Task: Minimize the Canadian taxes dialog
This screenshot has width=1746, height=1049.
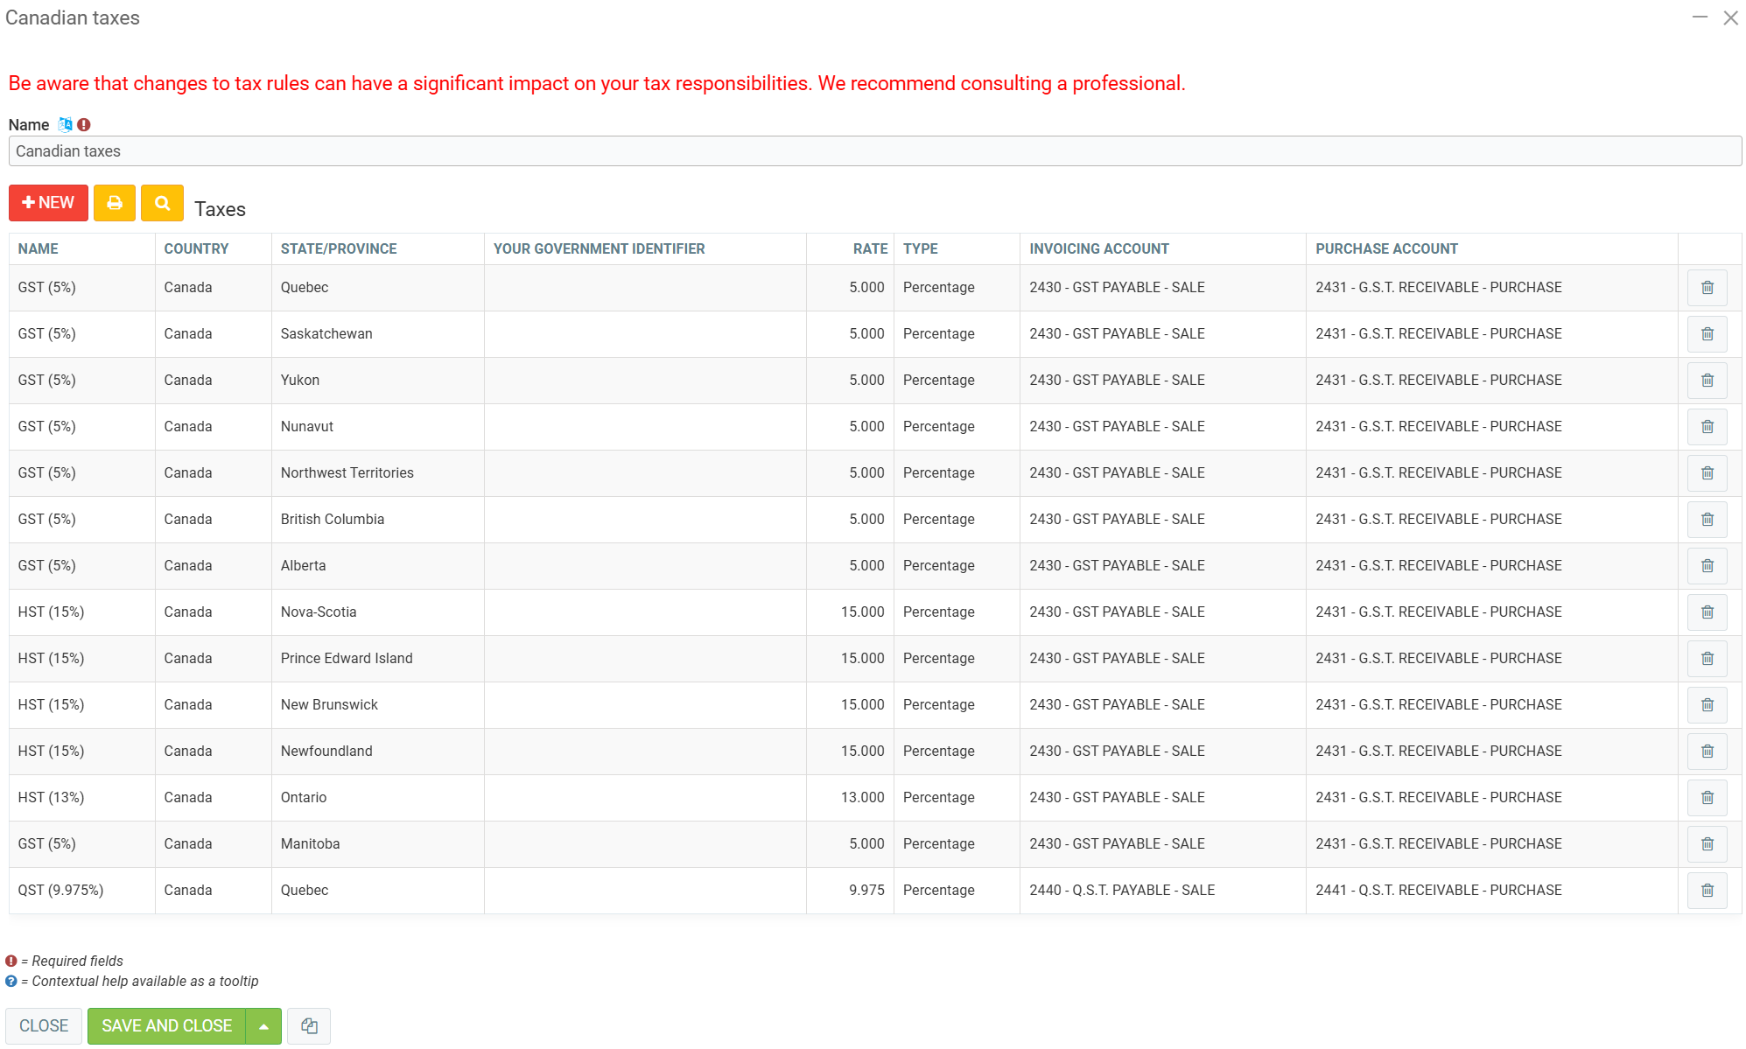Action: point(1700,17)
